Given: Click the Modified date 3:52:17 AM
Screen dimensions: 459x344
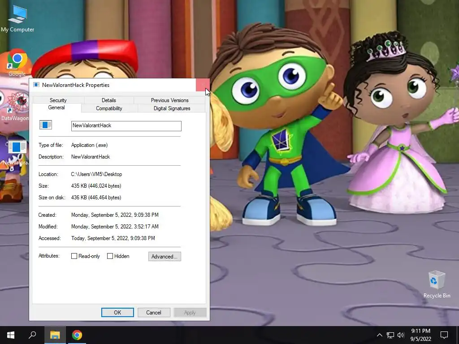Looking at the screenshot, I should tap(115, 227).
